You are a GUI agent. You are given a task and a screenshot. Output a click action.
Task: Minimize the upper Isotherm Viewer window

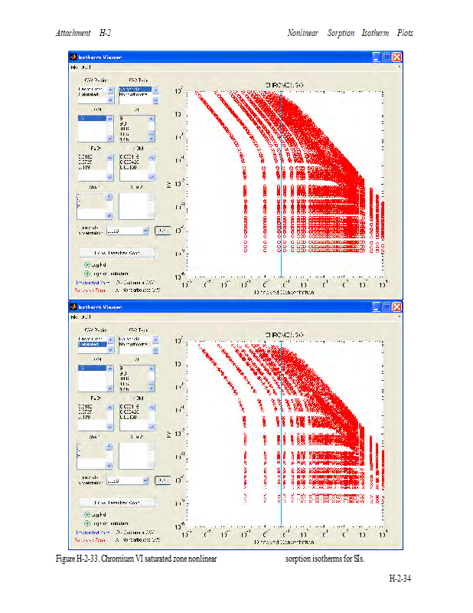click(x=377, y=57)
